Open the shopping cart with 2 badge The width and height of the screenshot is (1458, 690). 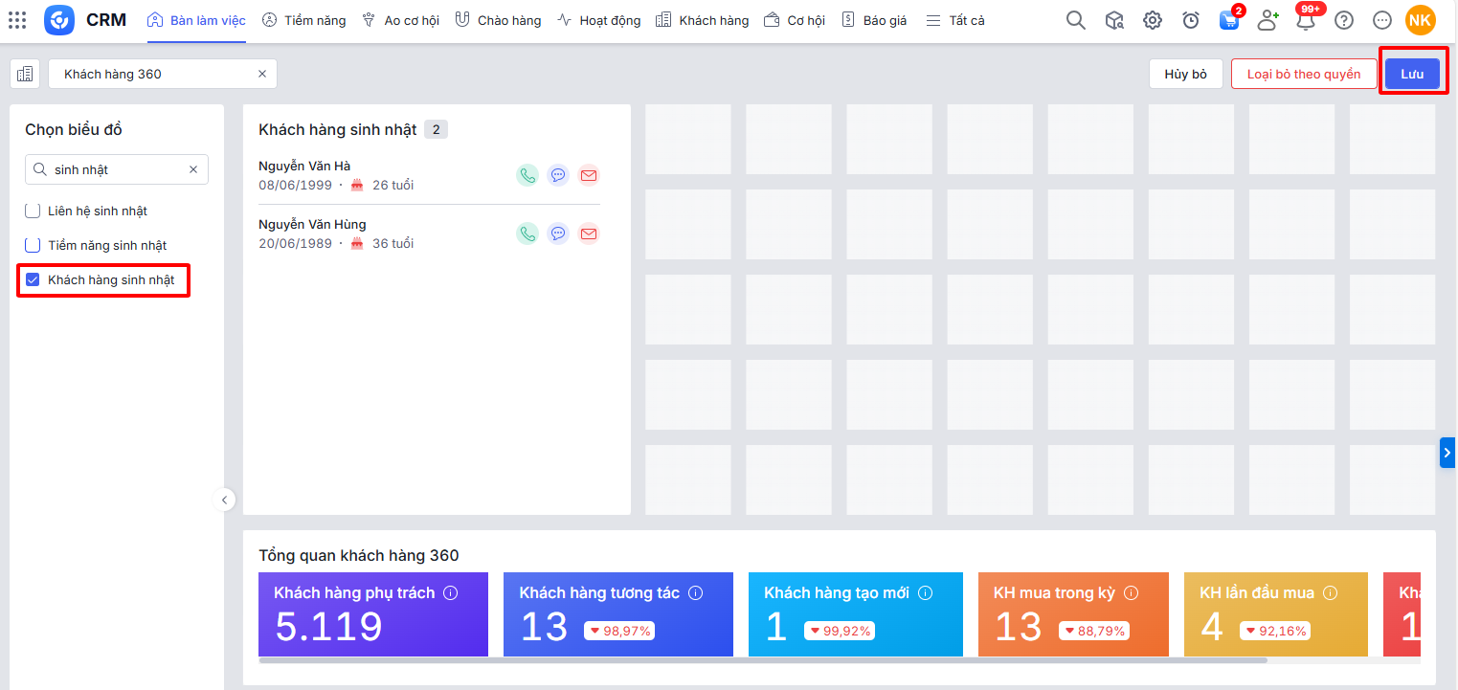(x=1228, y=20)
